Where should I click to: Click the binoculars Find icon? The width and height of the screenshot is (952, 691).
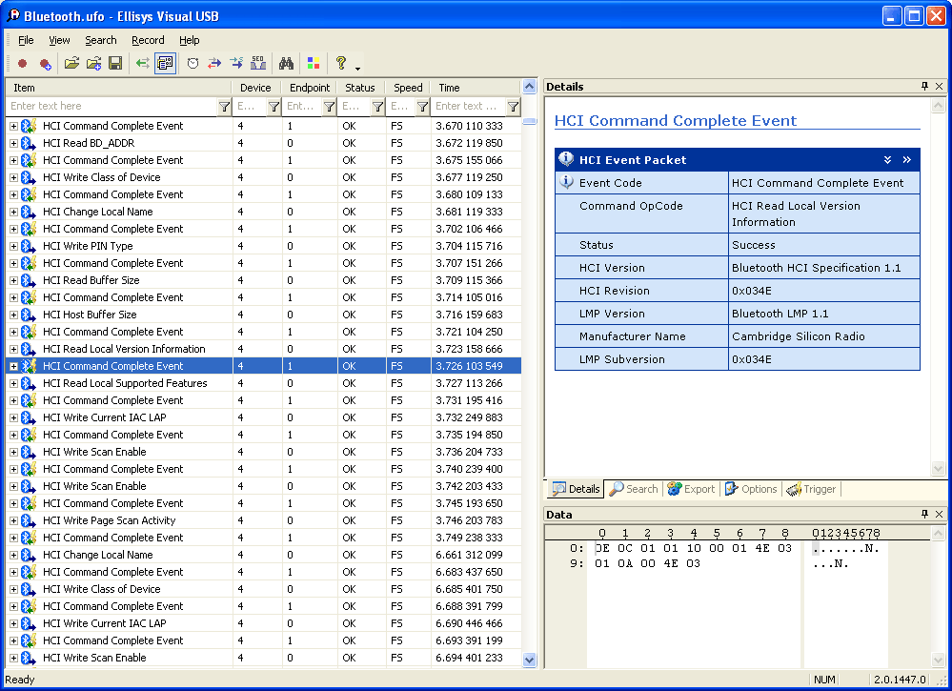(x=286, y=64)
